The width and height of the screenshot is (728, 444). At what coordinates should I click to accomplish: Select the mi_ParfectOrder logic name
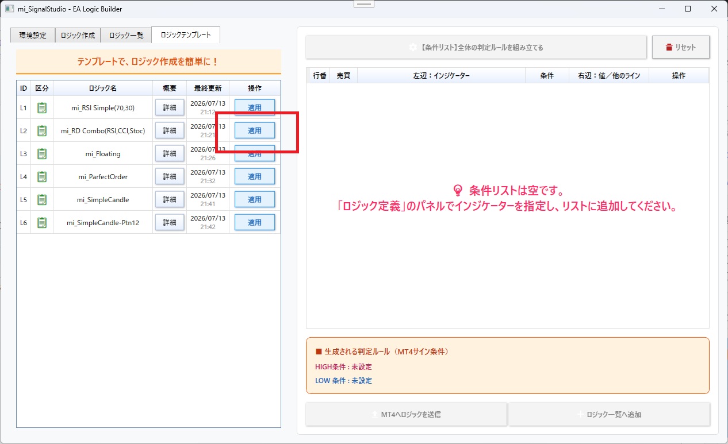tap(103, 177)
